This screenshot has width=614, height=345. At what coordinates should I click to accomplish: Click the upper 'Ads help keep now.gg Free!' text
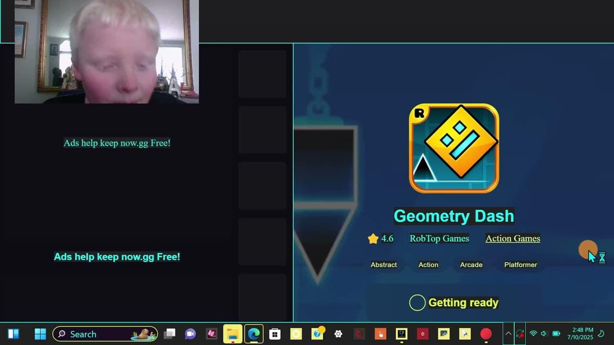(x=117, y=143)
